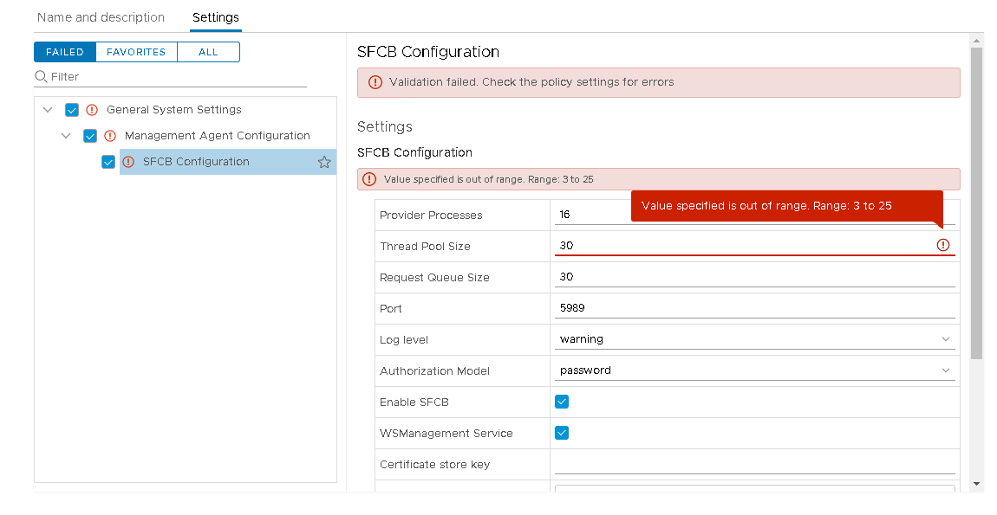Click the error icon in the out-of-range message
This screenshot has height=515, width=997.
(x=373, y=178)
